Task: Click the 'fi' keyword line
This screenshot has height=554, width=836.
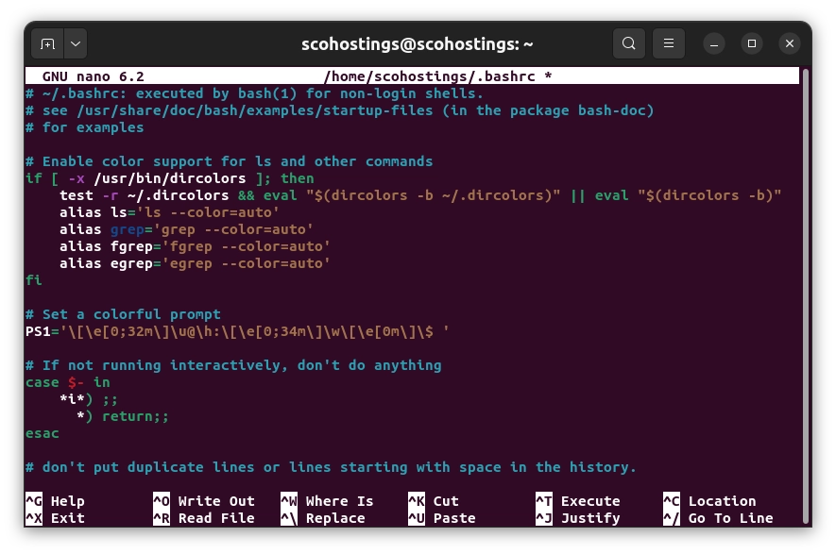Action: click(x=34, y=280)
